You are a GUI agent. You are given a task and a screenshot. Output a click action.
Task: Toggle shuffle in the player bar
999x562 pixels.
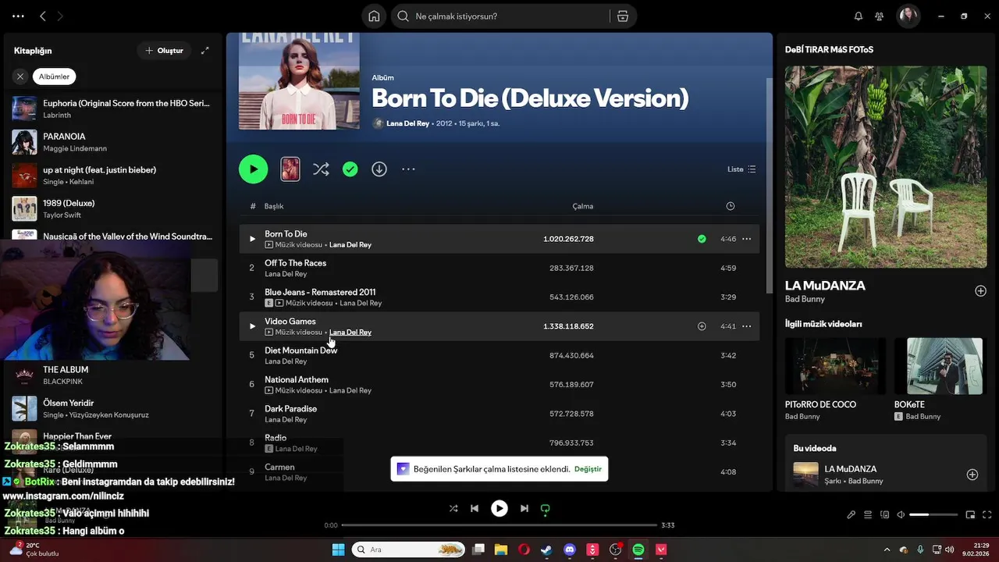pyautogui.click(x=453, y=508)
